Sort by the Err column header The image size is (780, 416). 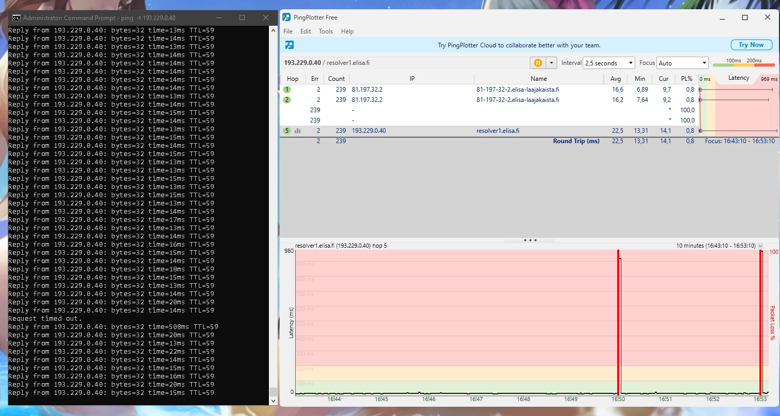pos(315,79)
